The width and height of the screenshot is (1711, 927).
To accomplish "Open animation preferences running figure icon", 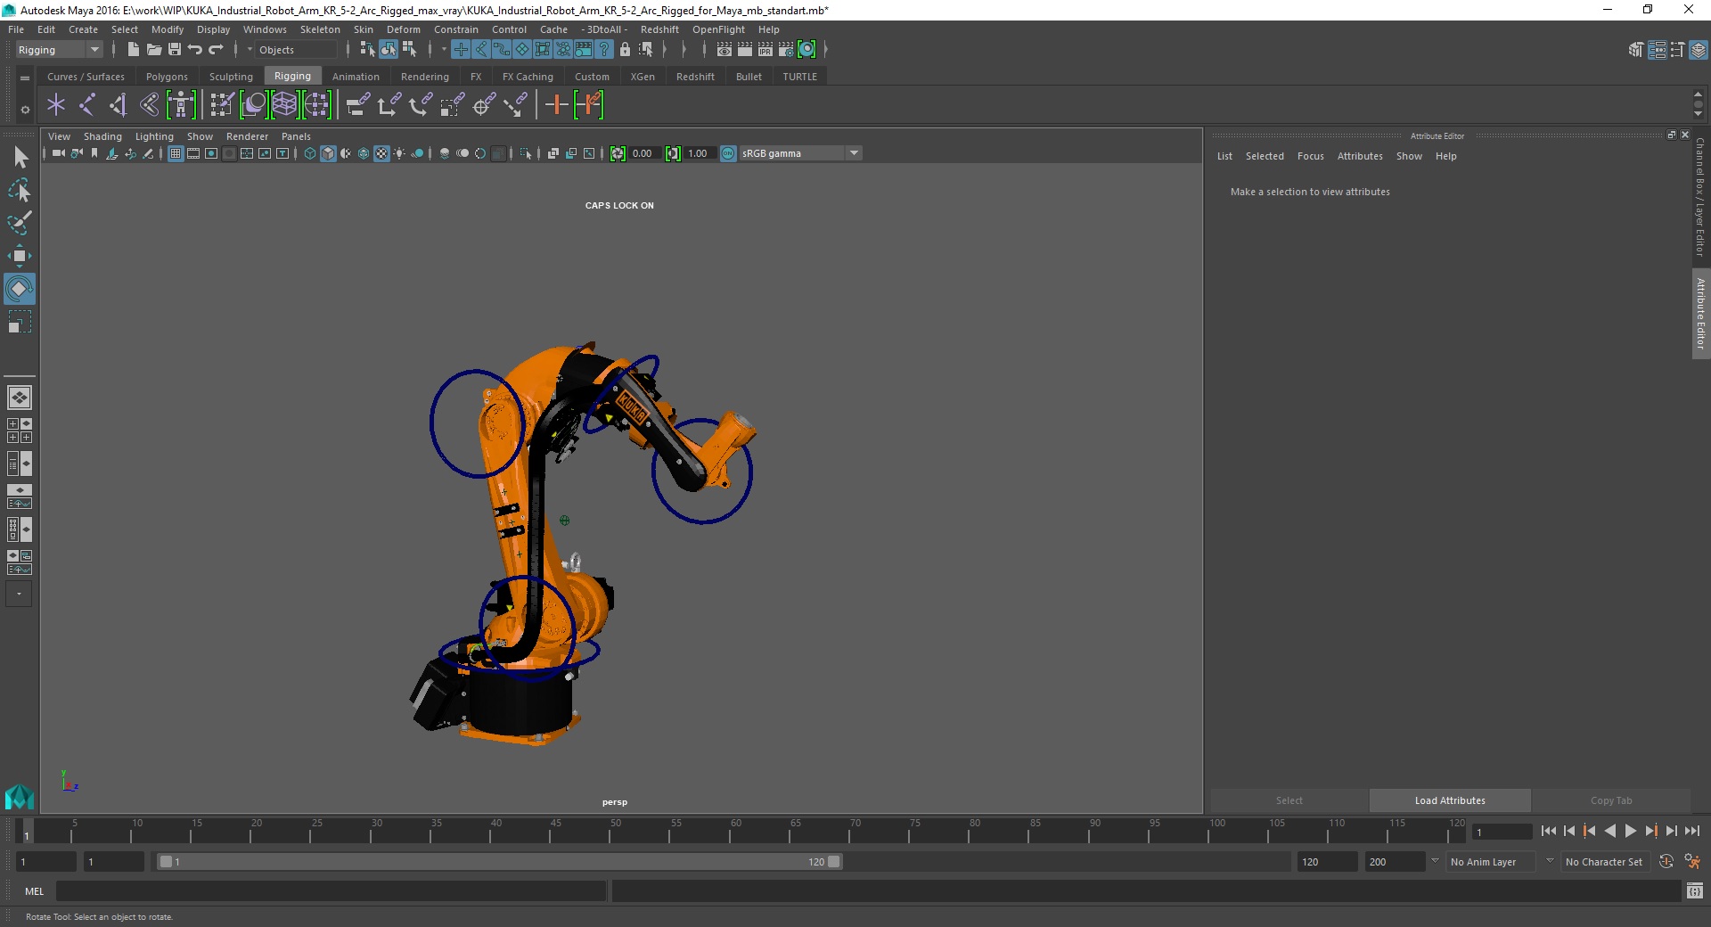I will pos(1692,862).
